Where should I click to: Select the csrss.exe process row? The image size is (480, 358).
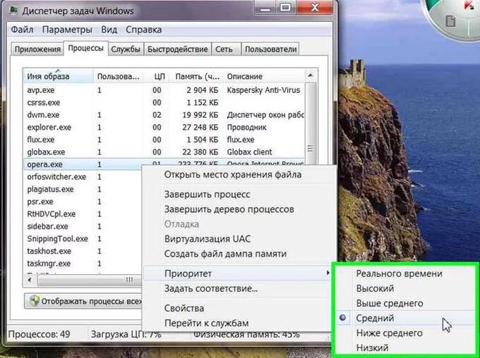coord(164,102)
